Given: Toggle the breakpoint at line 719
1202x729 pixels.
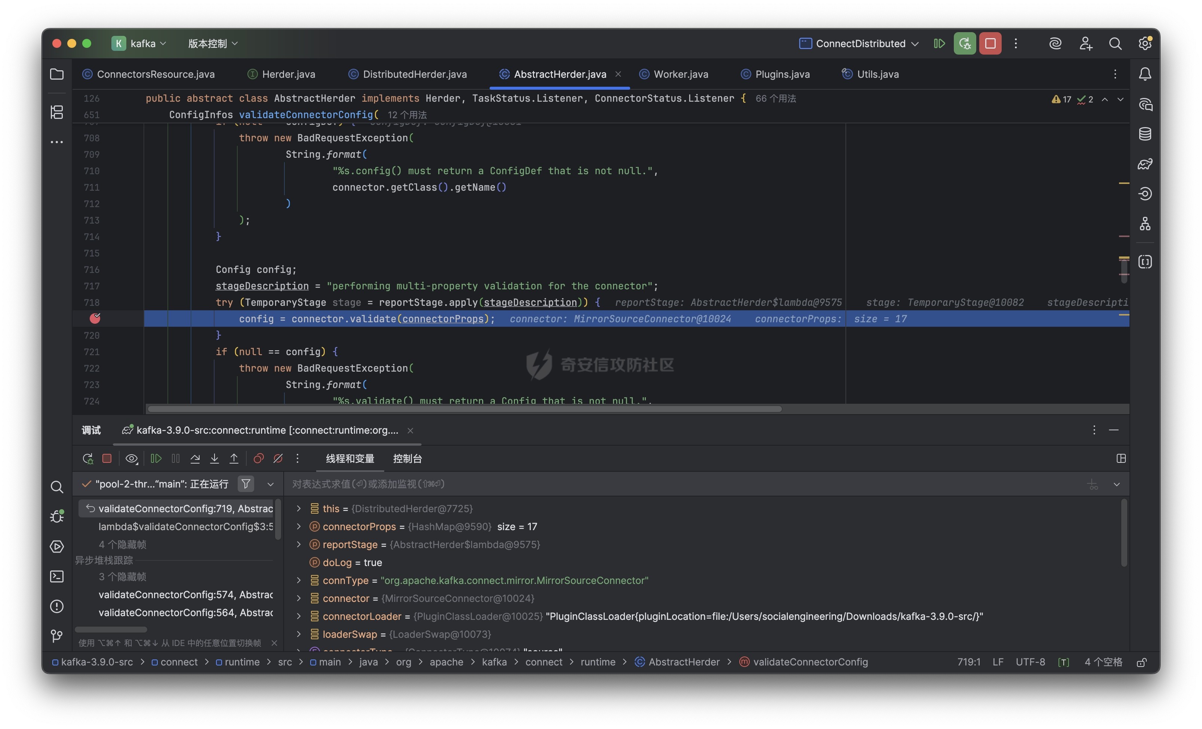Looking at the screenshot, I should [x=95, y=318].
